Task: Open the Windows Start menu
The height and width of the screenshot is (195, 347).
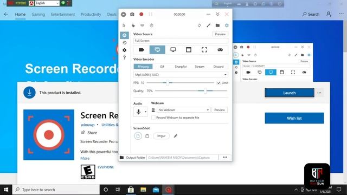Action: click(x=6, y=190)
